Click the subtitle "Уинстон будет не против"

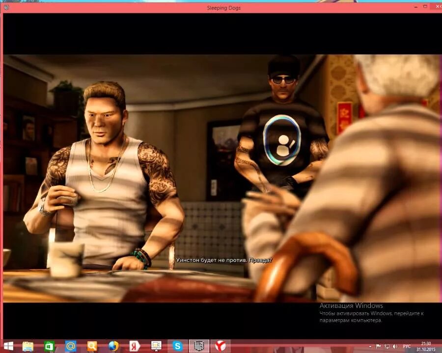212,260
